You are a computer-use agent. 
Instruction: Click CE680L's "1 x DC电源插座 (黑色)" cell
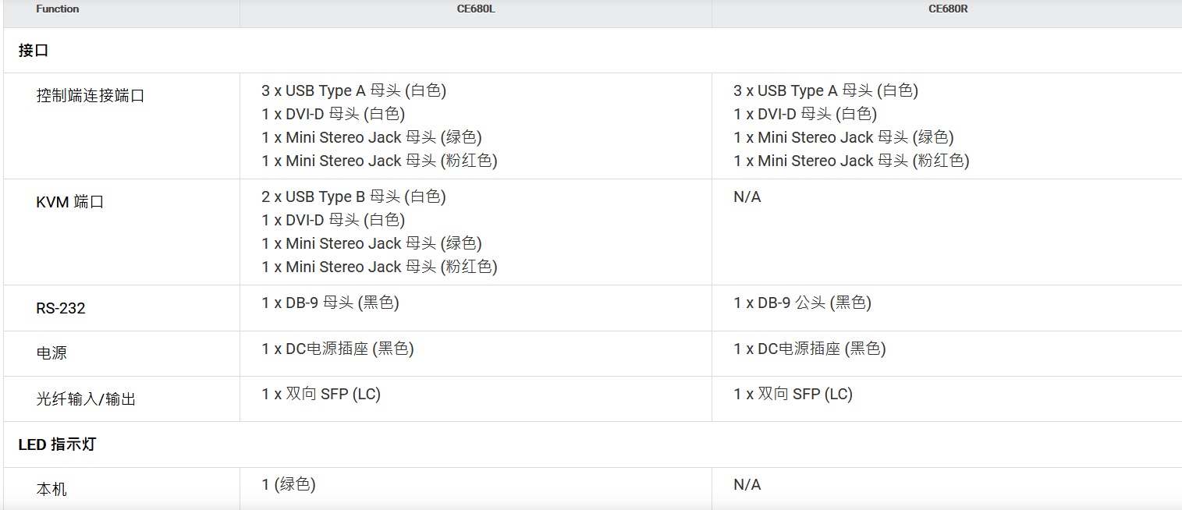click(x=338, y=349)
